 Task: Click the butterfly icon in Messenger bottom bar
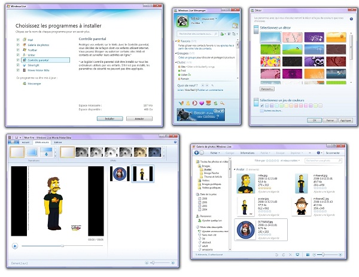point(181,104)
